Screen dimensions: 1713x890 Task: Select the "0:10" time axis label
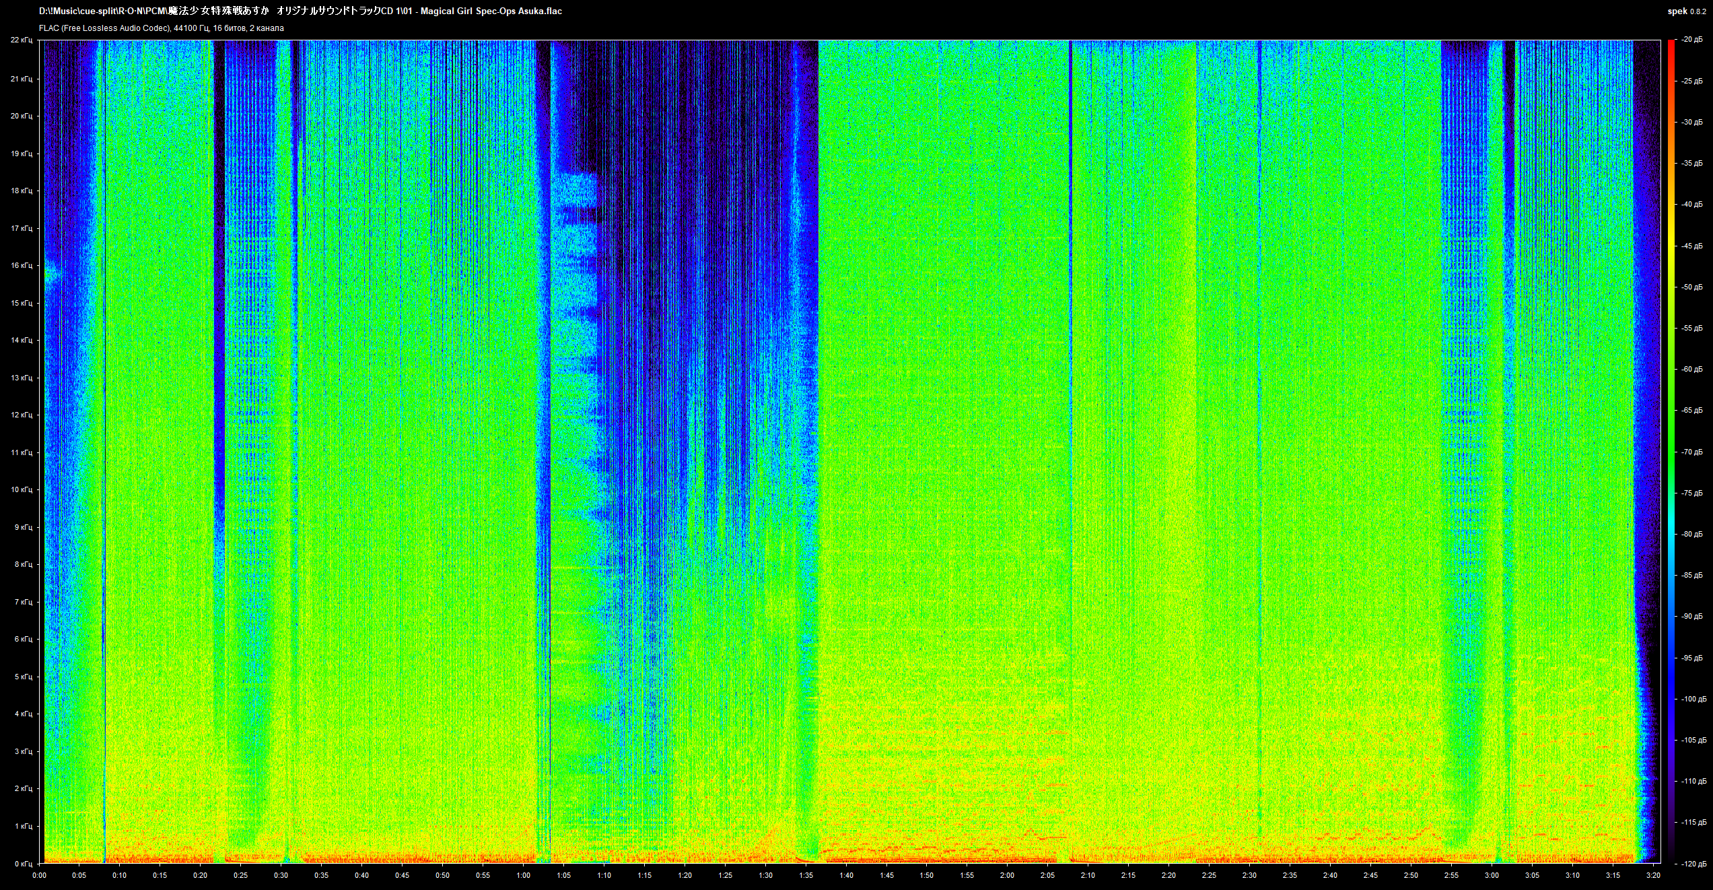click(120, 875)
